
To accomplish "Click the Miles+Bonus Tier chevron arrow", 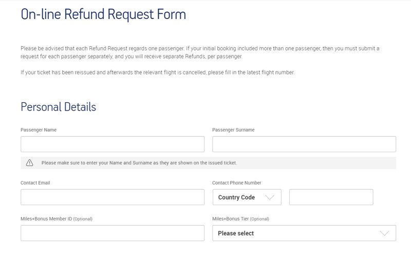I will coord(384,233).
